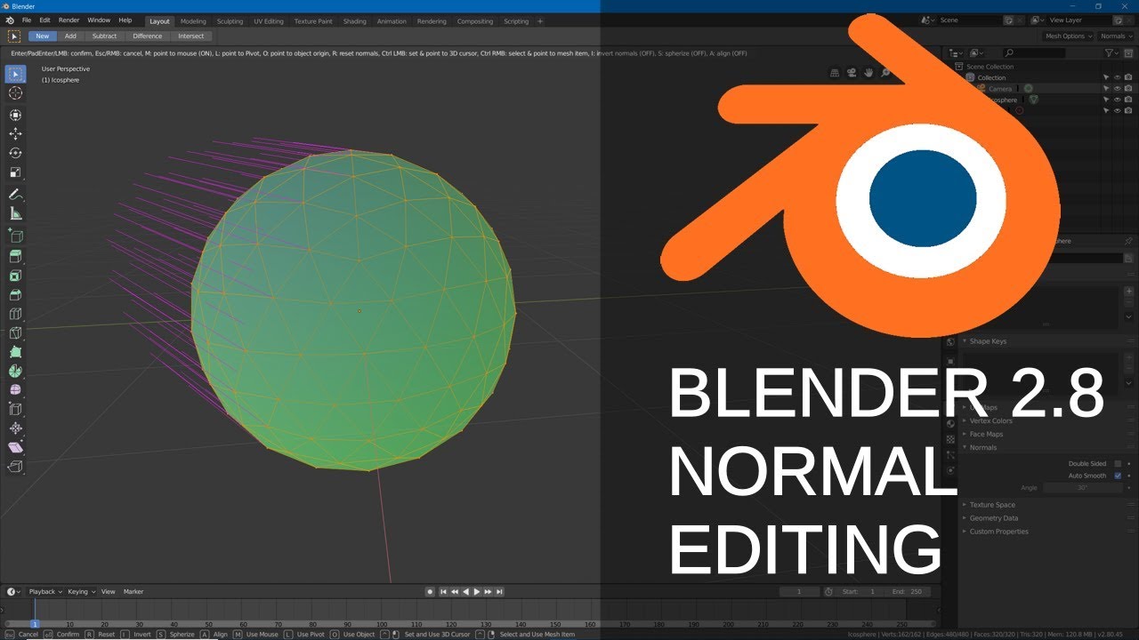Viewport: 1139px width, 640px height.
Task: Expand the Vertex Colors panel
Action: click(x=990, y=420)
